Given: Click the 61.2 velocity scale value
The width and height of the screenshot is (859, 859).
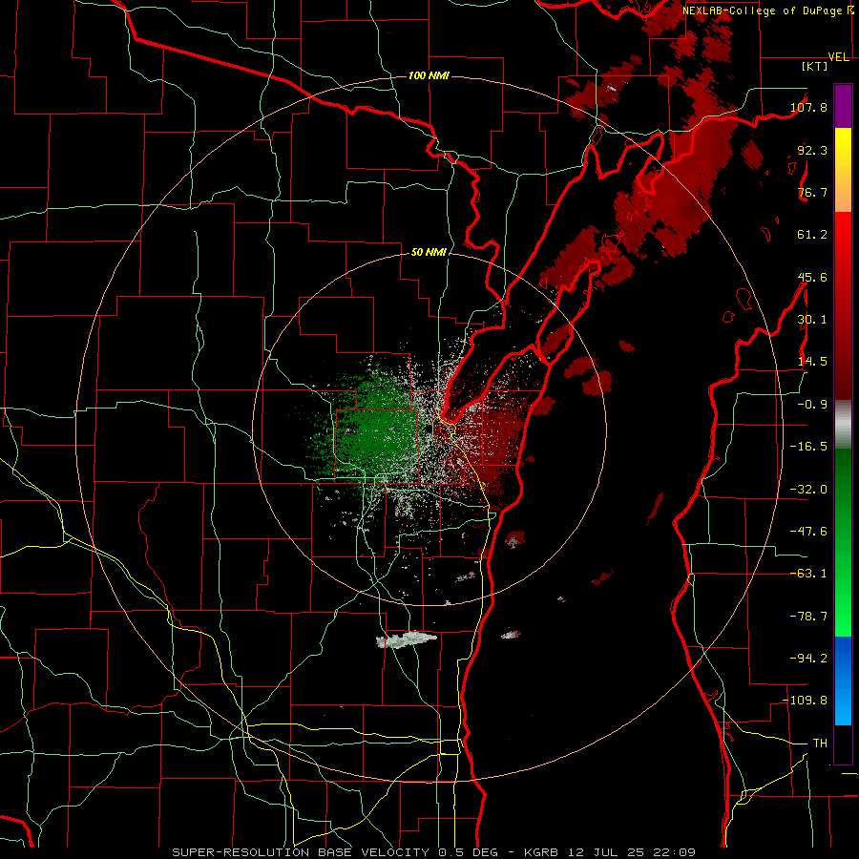Looking at the screenshot, I should [812, 235].
